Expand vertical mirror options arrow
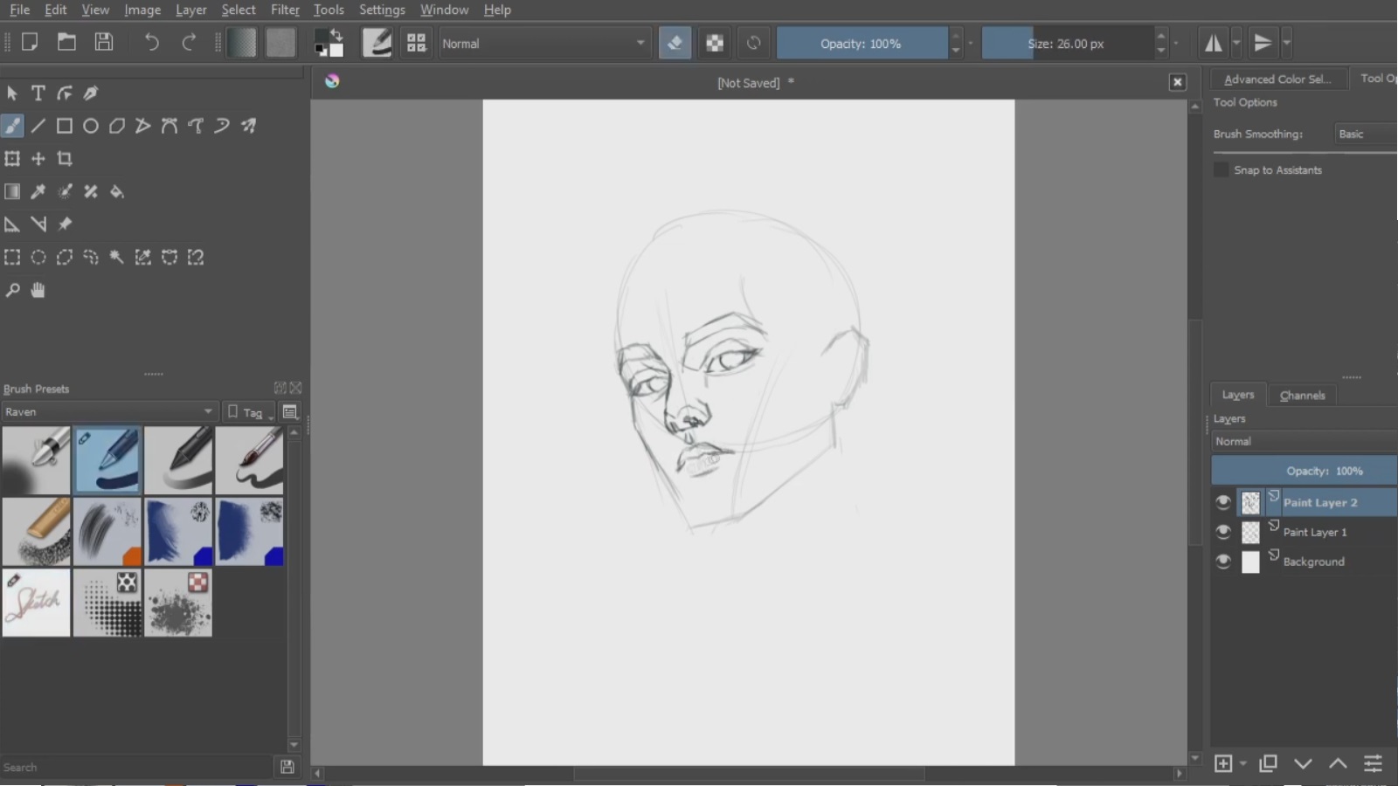The width and height of the screenshot is (1398, 786). [x=1286, y=43]
